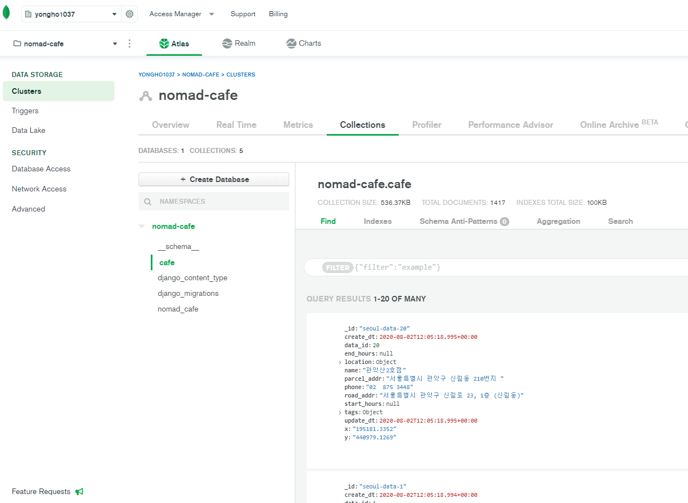Switch to the Atlas tab

tap(174, 44)
